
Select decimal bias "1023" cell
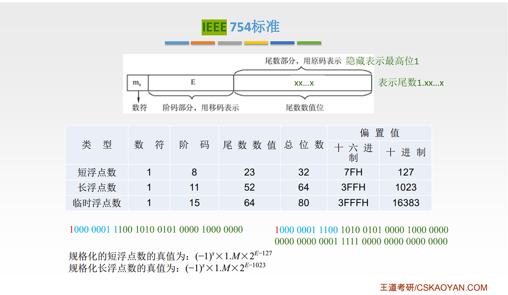(x=406, y=187)
